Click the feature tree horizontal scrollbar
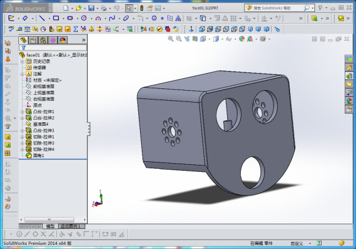356x249 pixels. click(49, 219)
